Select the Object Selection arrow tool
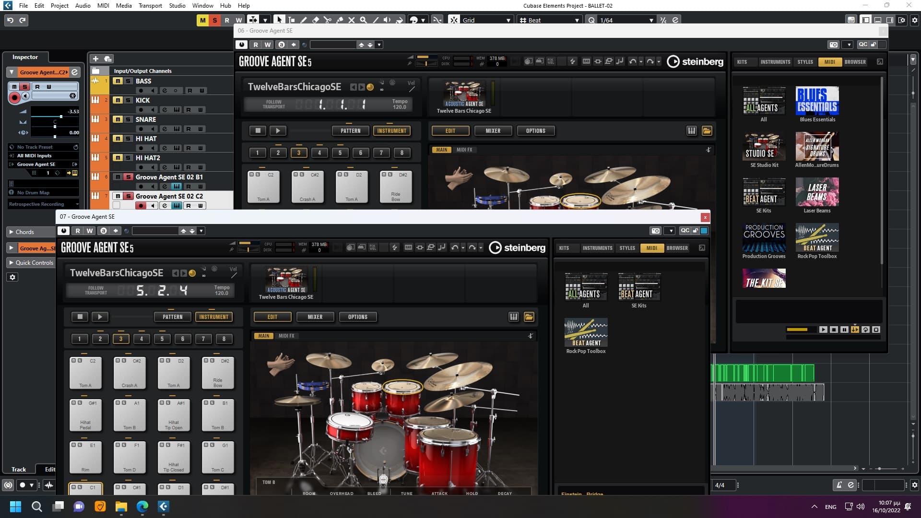Image resolution: width=921 pixels, height=518 pixels. (279, 20)
